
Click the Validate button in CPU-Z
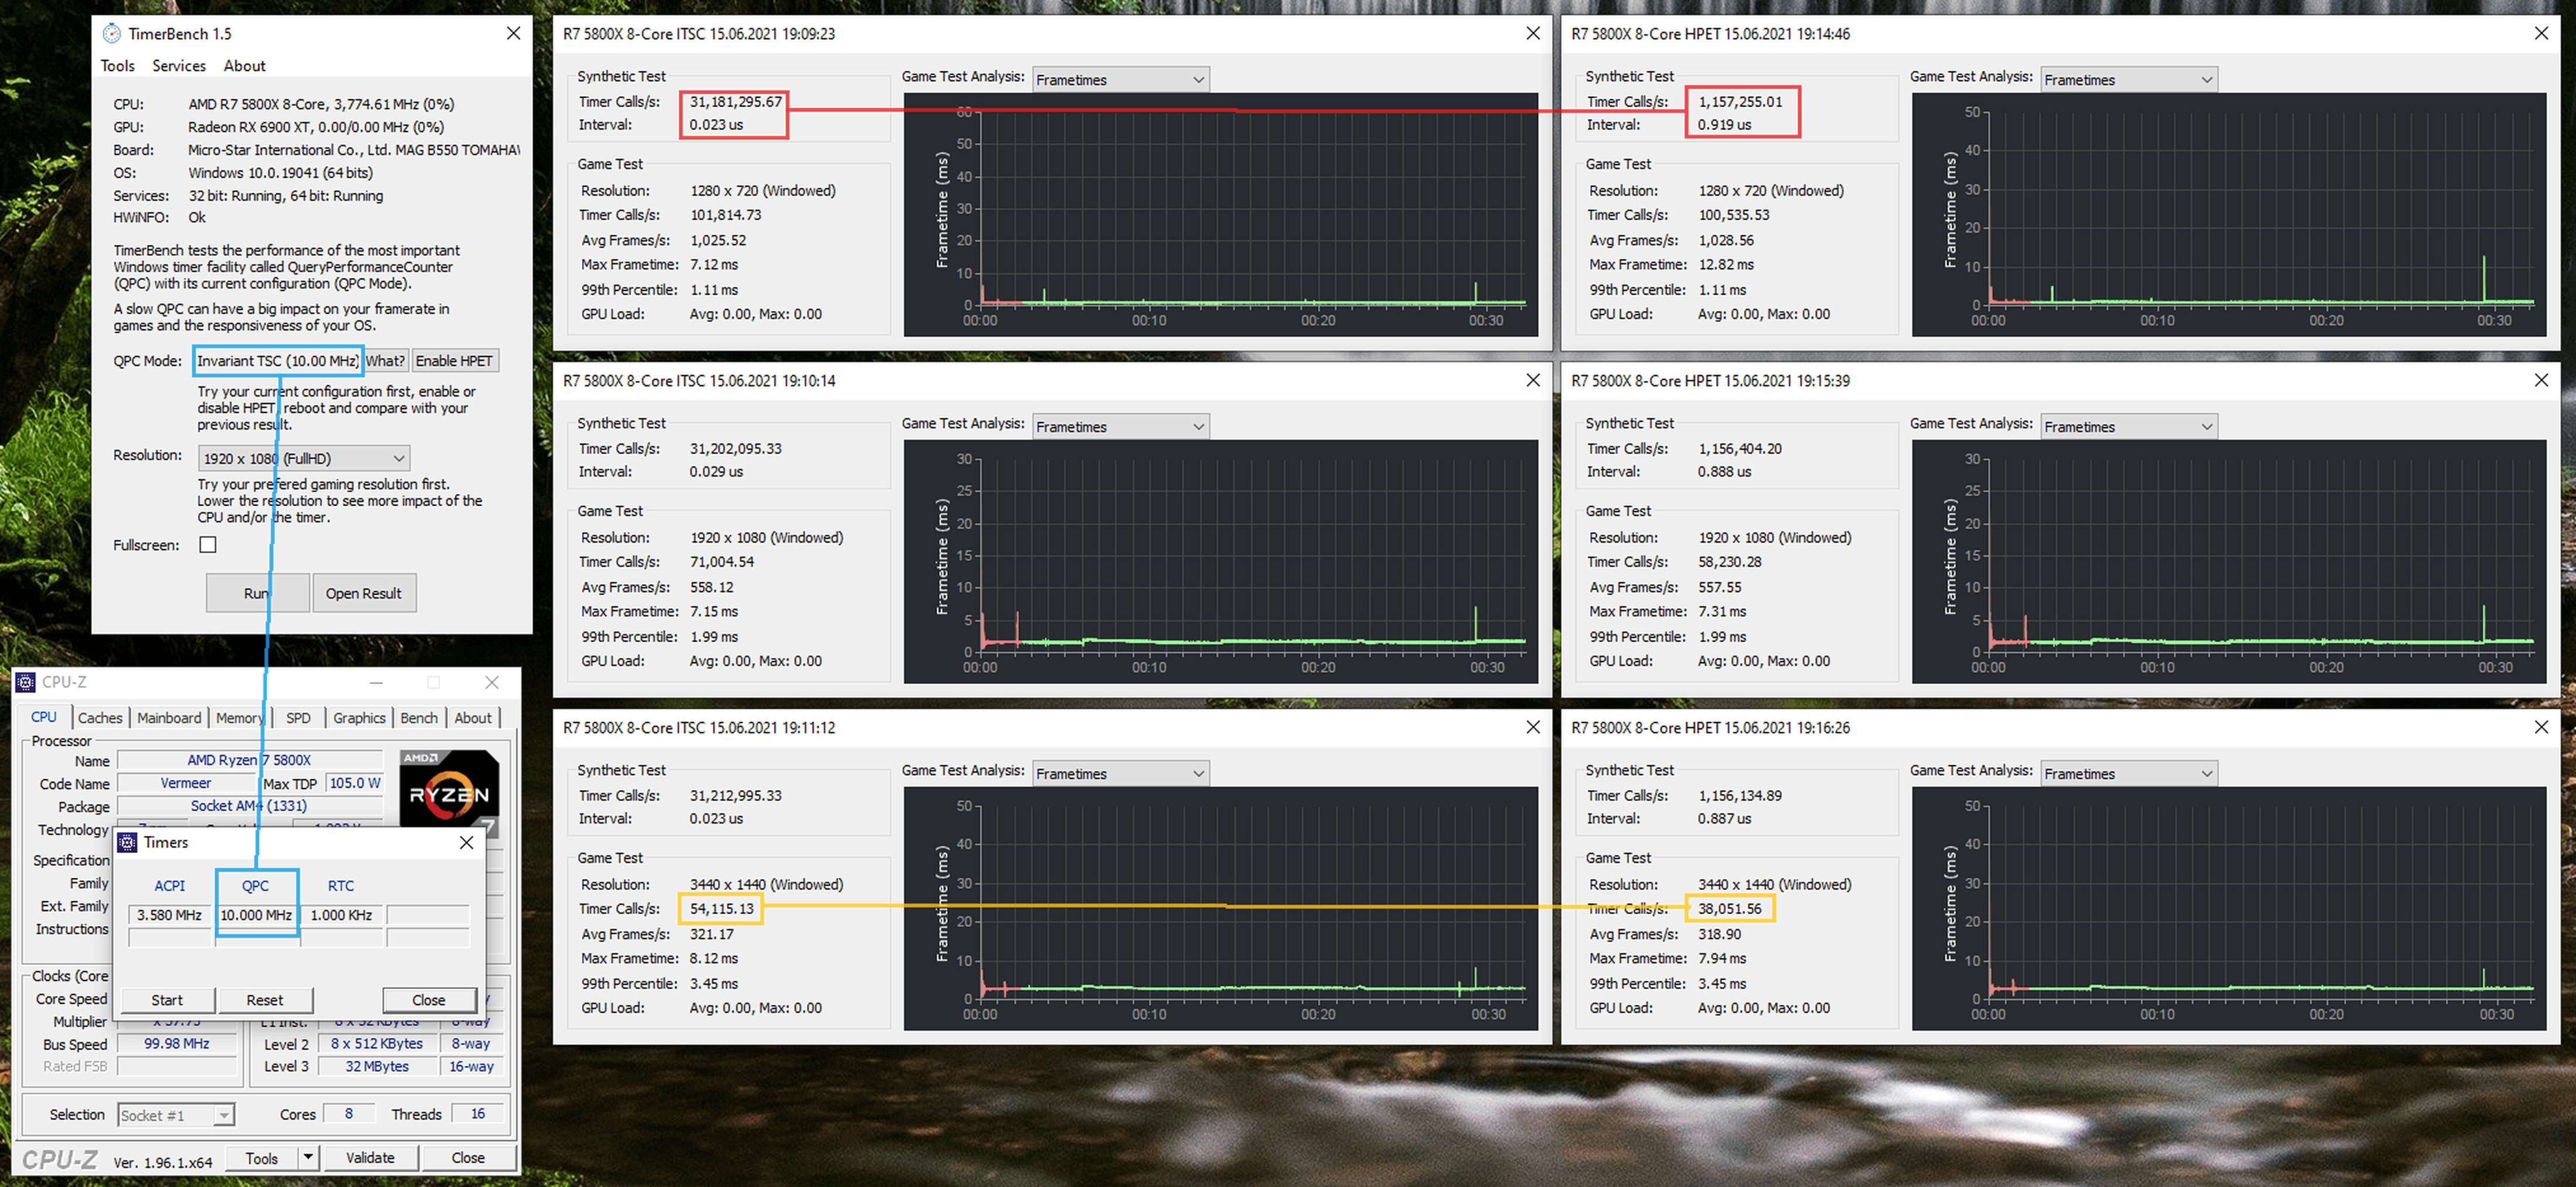[370, 1157]
